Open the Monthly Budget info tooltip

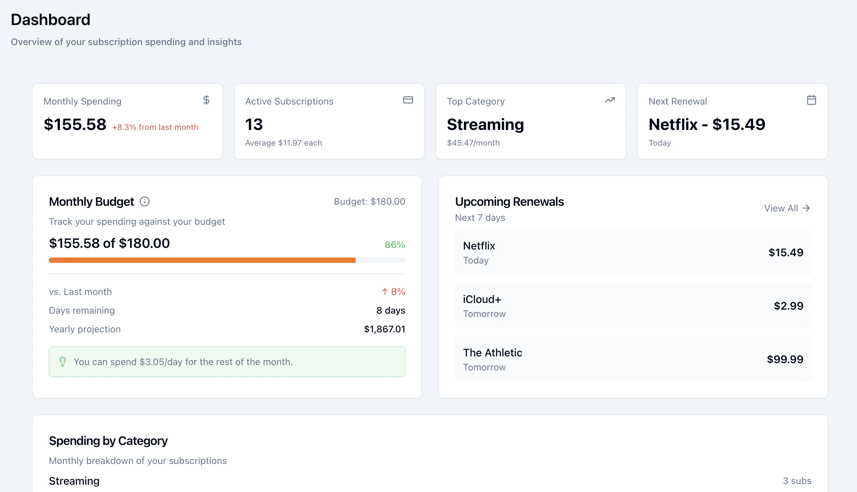[145, 202]
